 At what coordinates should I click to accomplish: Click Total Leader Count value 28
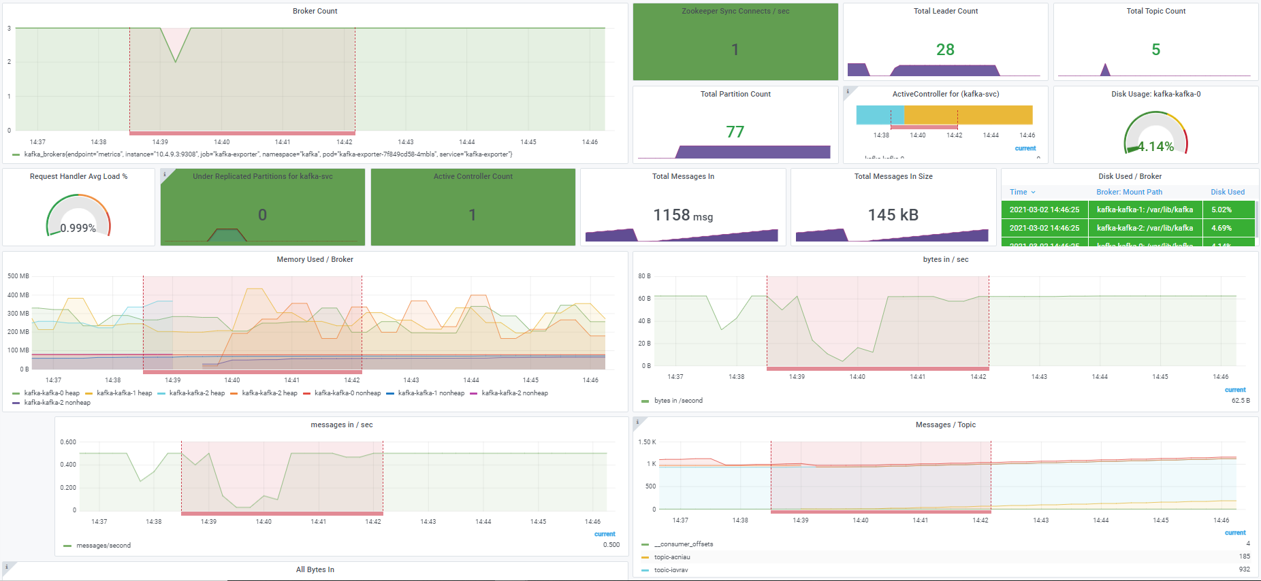point(945,50)
